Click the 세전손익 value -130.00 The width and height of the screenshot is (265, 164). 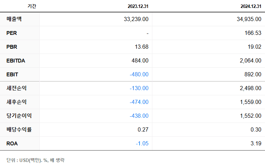tap(139, 88)
